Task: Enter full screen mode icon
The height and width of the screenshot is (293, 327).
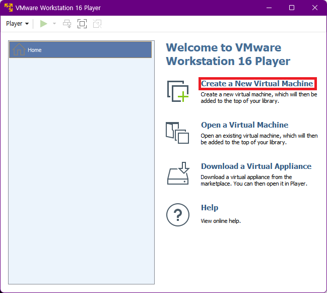Action: click(x=82, y=24)
